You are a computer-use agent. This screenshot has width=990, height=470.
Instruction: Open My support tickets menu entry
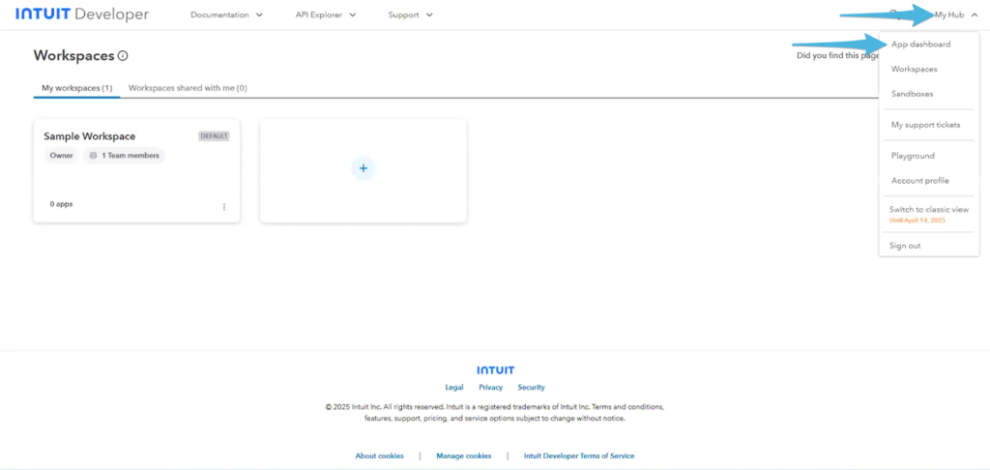925,125
